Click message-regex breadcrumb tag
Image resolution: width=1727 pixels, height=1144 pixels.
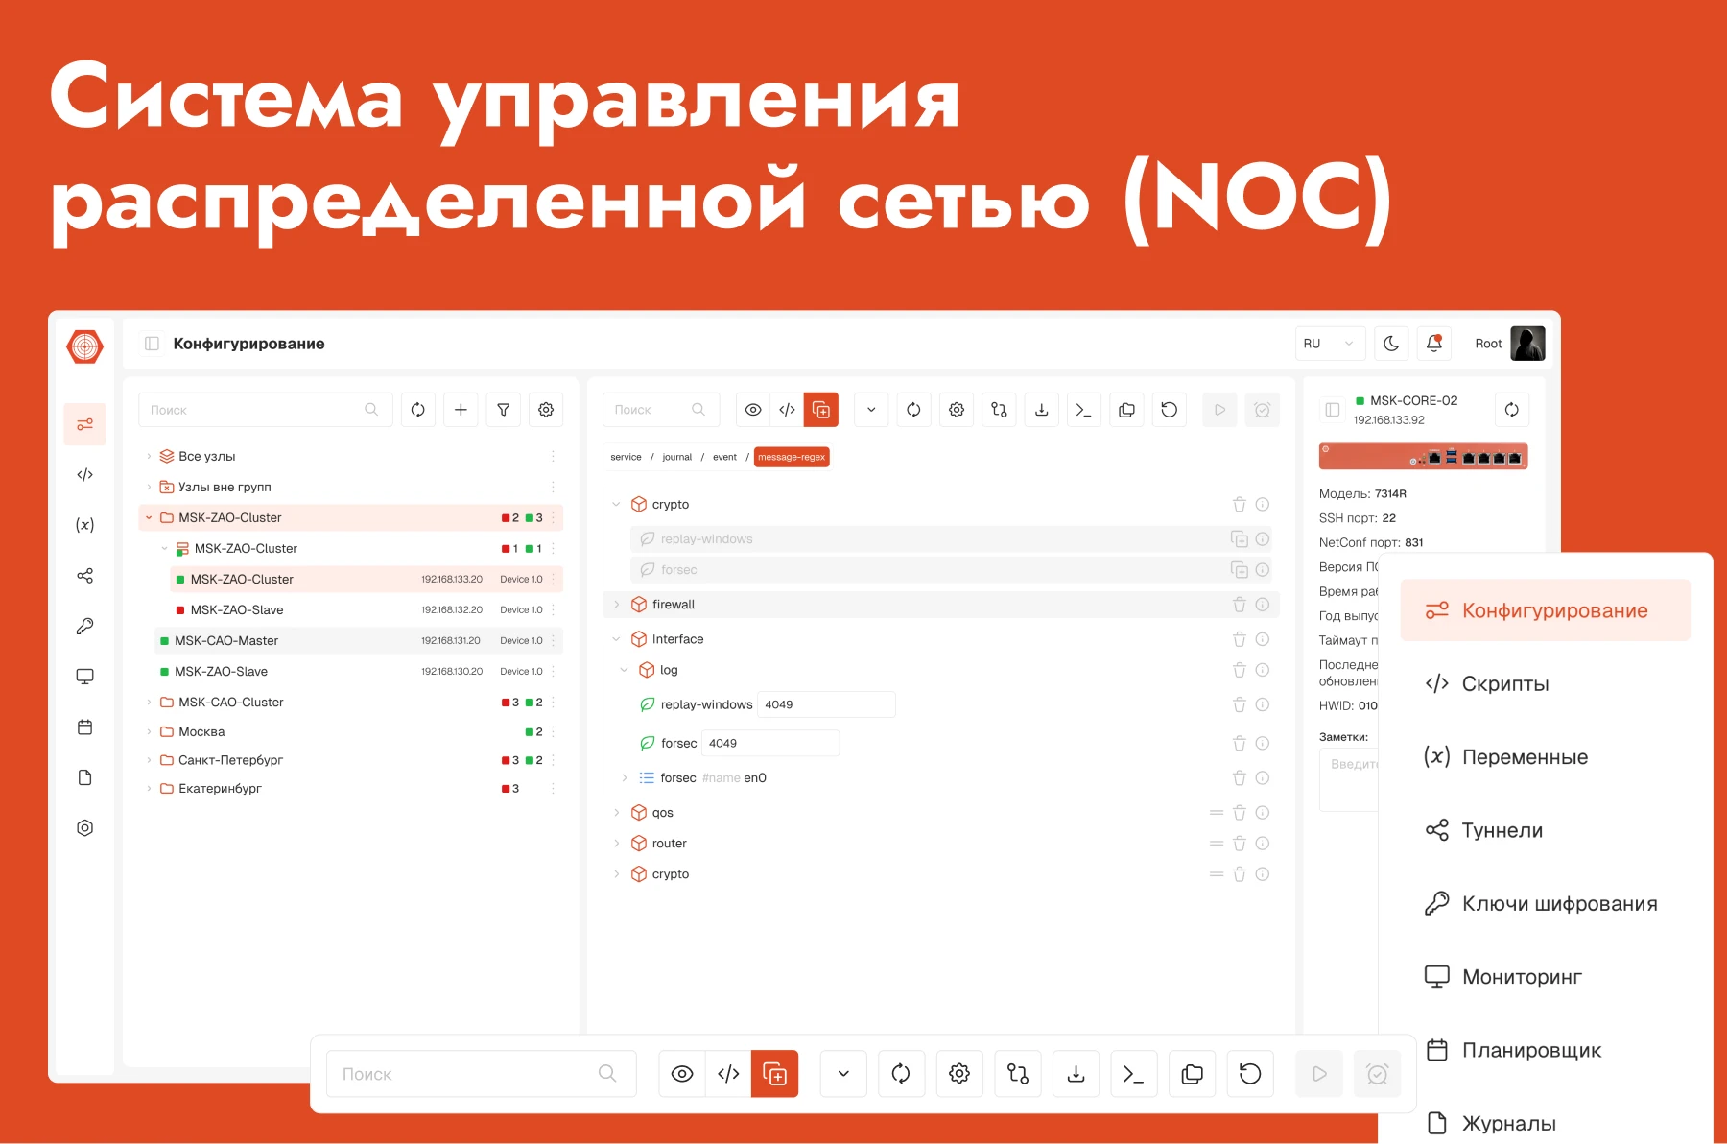coord(792,457)
